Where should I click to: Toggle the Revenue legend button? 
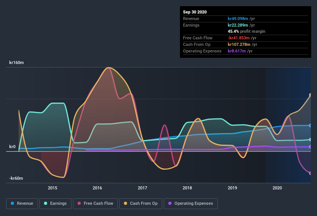[22, 204]
